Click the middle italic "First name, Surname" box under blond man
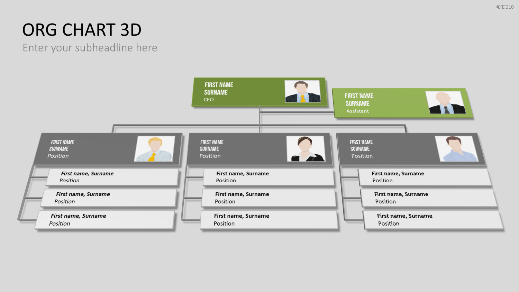The height and width of the screenshot is (292, 519). pyautogui.click(x=109, y=198)
